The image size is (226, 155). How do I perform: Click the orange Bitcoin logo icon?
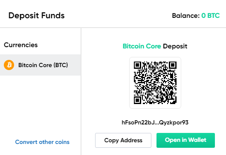9,65
